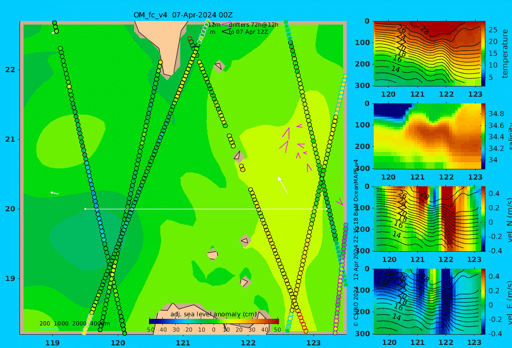Click the white transect line at latitude 20
512x348 pixels.
pos(206,209)
